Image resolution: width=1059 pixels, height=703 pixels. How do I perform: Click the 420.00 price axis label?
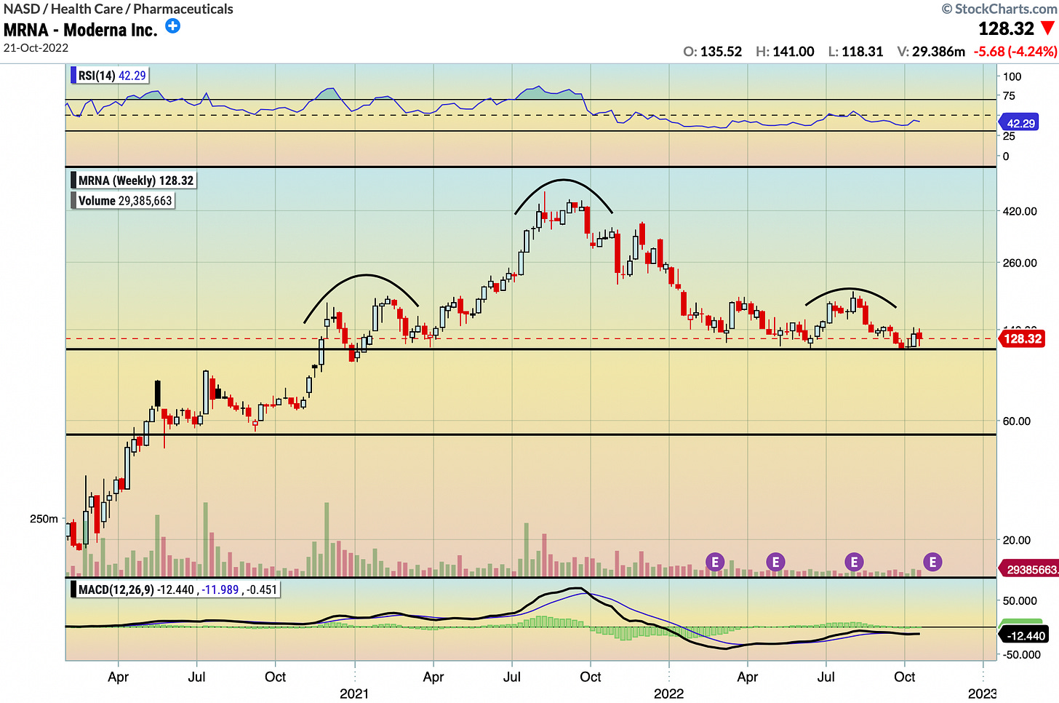click(1020, 211)
